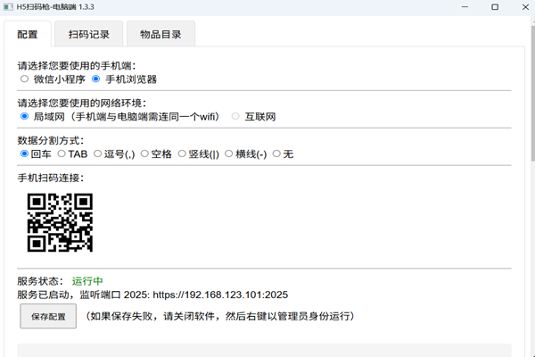535x357 pixels.
Task: Set data separator to 逗号(,)
Action: tap(97, 154)
